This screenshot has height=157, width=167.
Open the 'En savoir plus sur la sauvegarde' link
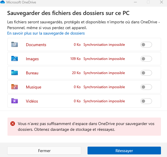pyautogui.click(x=46, y=33)
